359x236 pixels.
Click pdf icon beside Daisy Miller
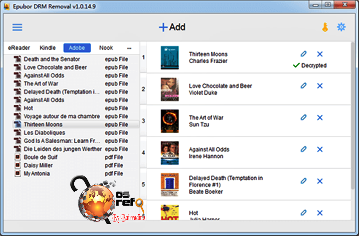coord(18,165)
